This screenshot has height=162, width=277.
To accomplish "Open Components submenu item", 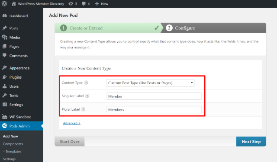I will pyautogui.click(x=13, y=144).
